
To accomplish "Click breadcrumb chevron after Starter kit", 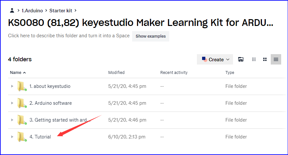I will click(x=75, y=11).
